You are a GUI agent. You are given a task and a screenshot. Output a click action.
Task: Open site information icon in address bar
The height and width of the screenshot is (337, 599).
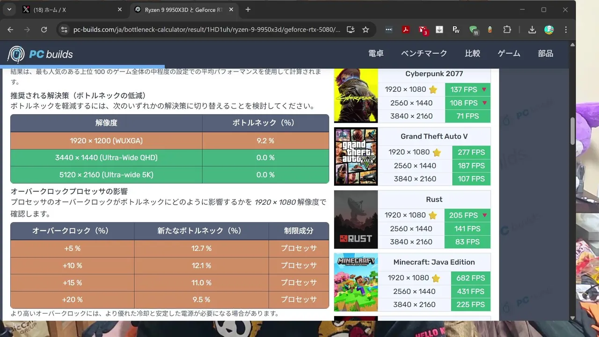pos(64,29)
